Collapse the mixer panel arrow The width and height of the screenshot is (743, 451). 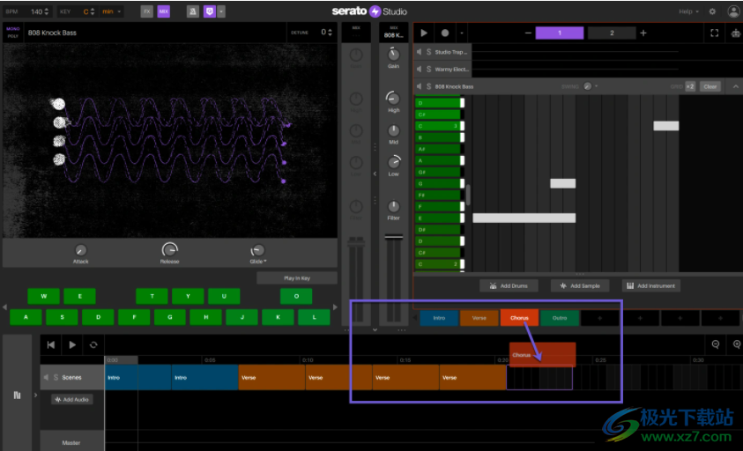[375, 174]
